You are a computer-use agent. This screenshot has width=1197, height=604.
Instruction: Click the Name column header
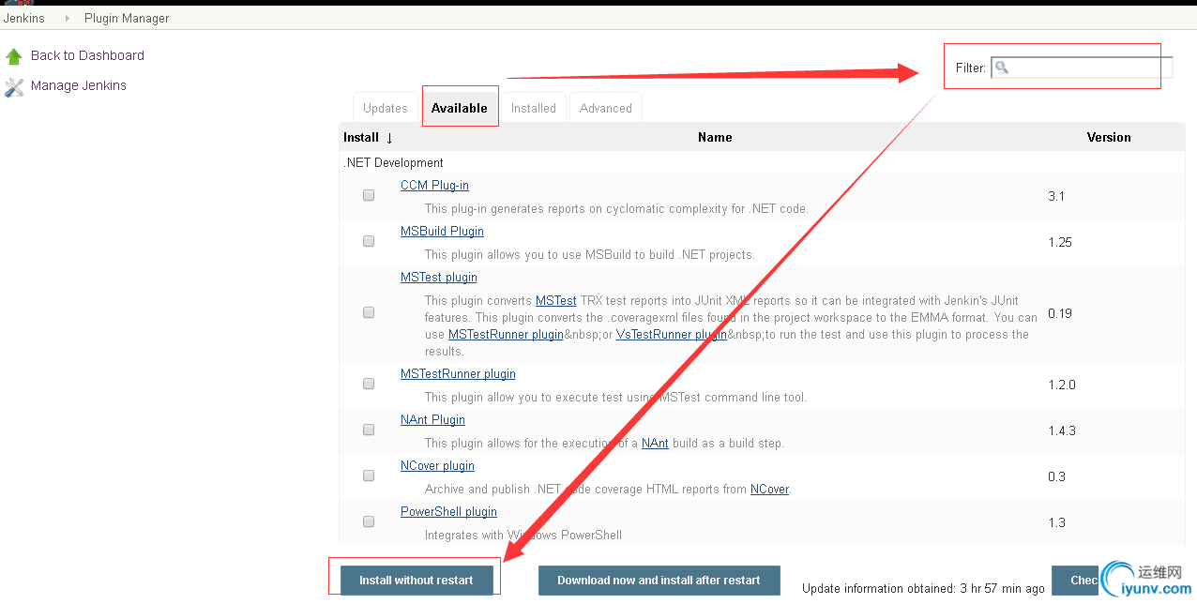[715, 137]
